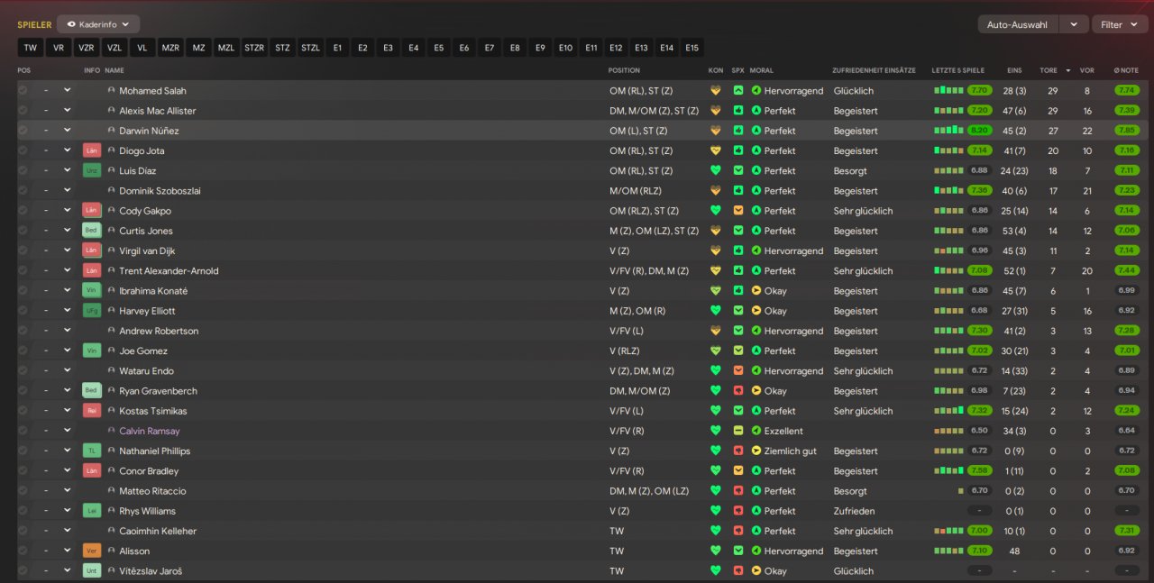Click the Lei badge for Rhys Williams
Viewport: 1154px width, 583px height.
coord(91,511)
